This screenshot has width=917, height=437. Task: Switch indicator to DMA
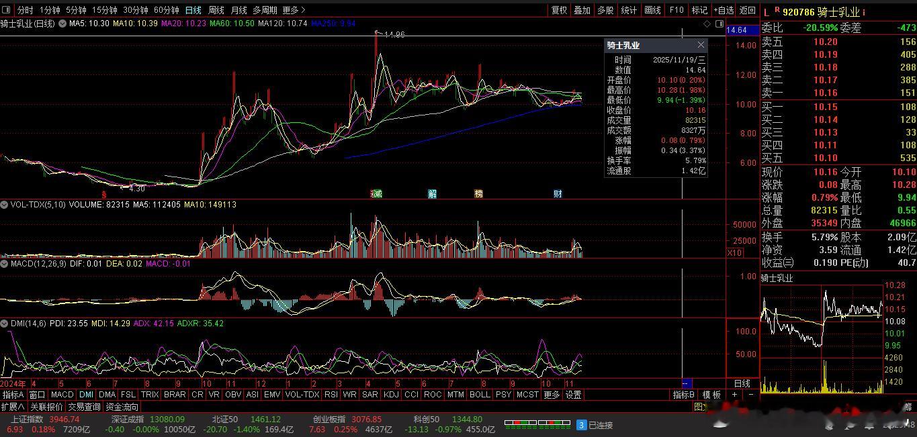tap(107, 395)
